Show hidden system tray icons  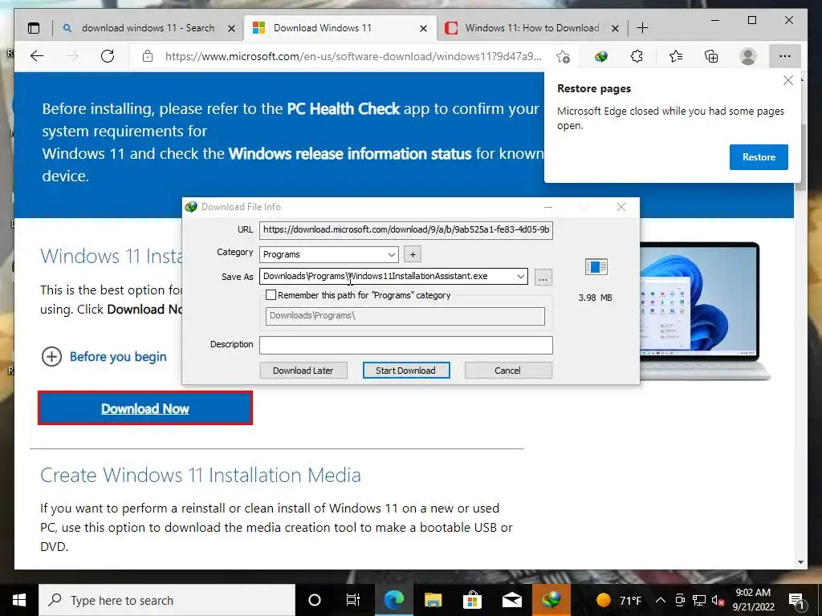click(661, 600)
